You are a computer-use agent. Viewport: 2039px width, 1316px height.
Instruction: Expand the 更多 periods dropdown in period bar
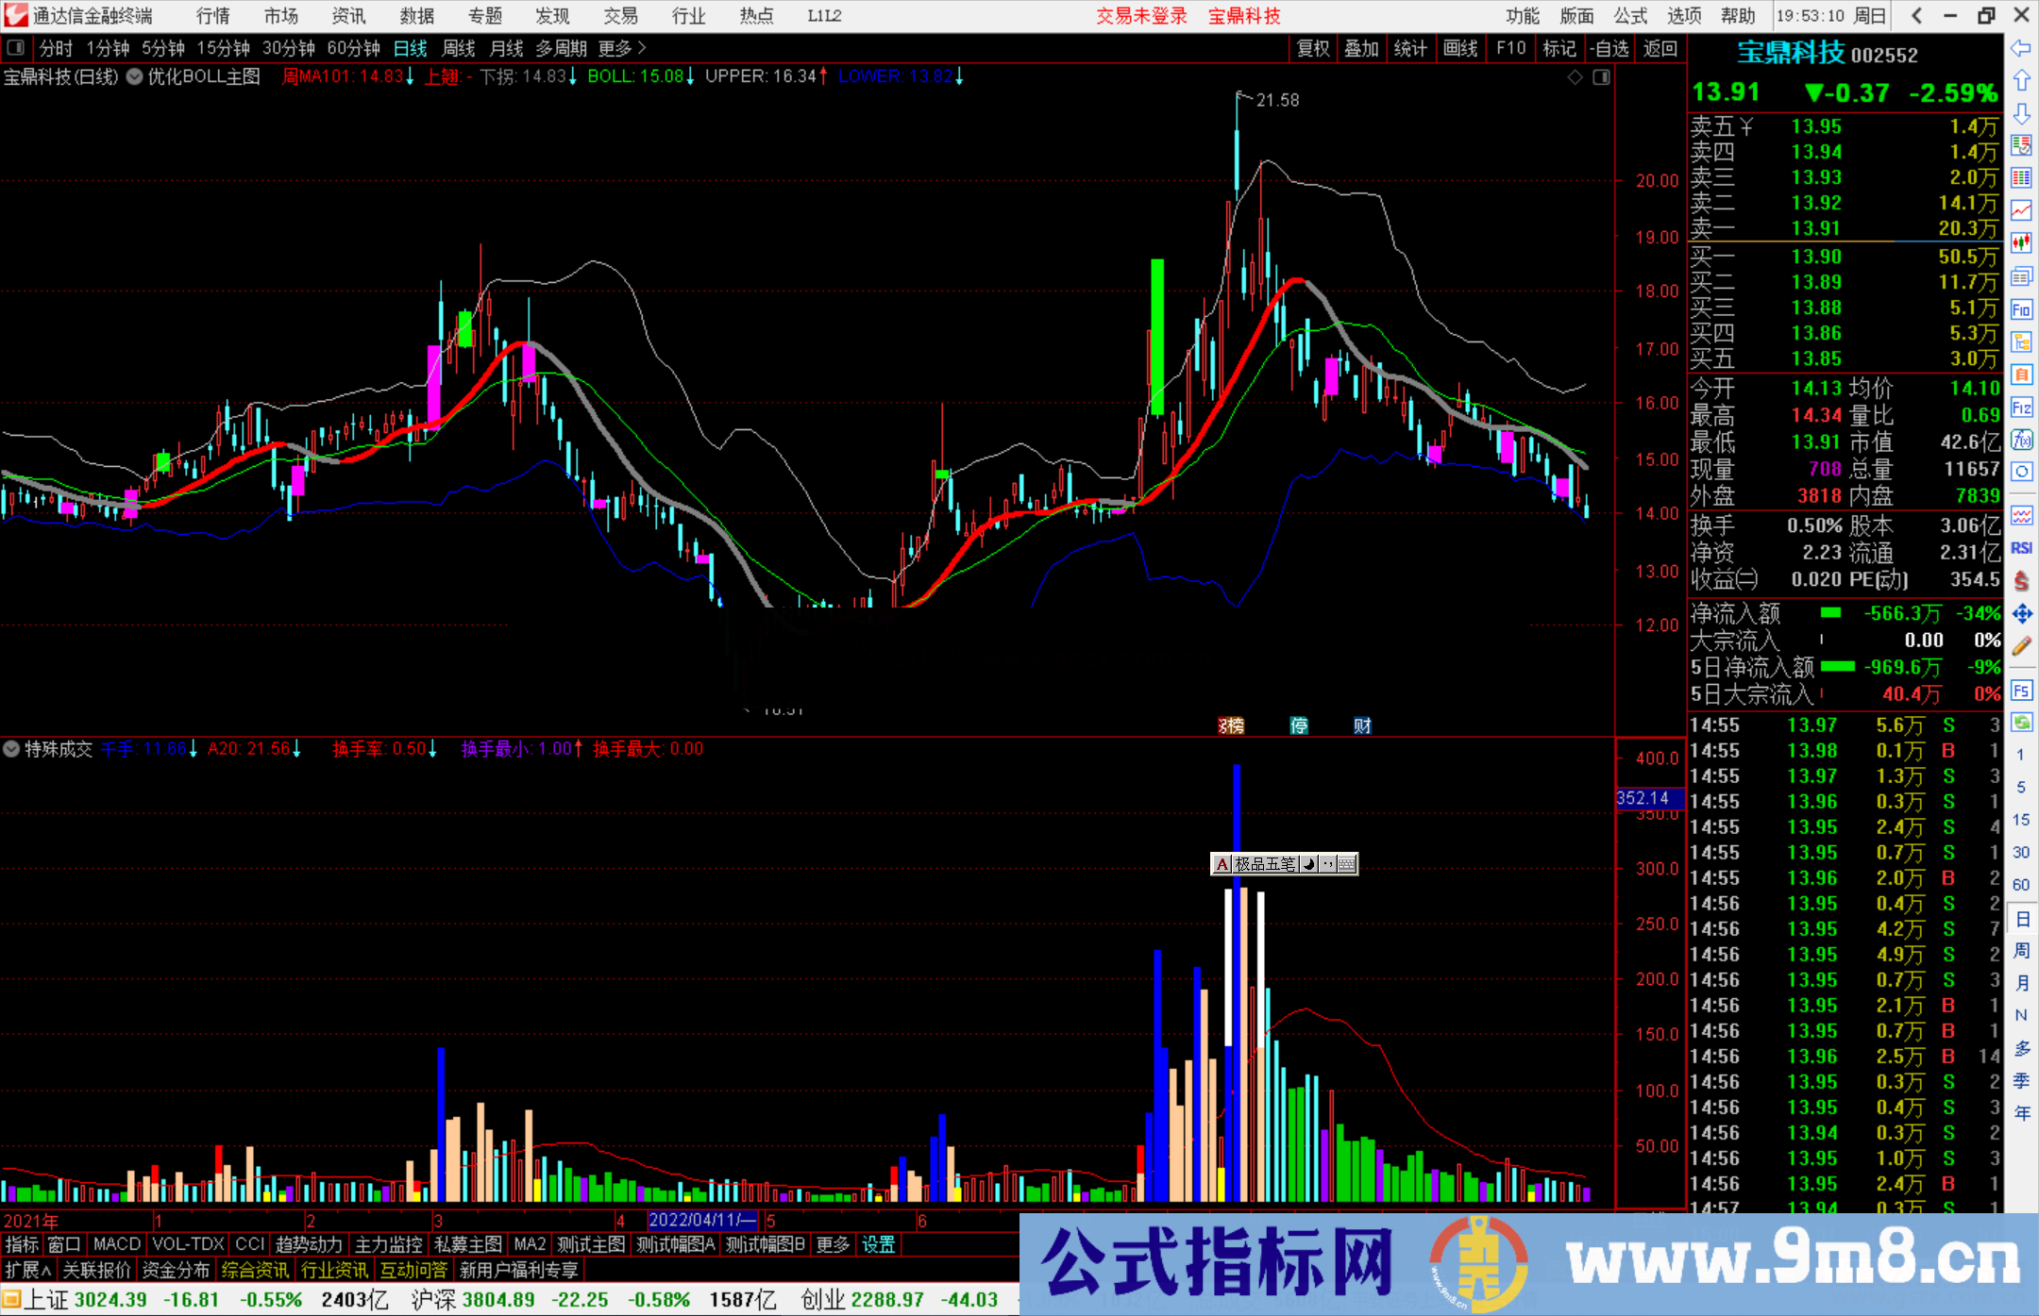pos(615,47)
